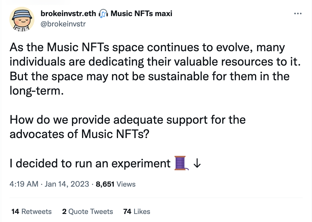Click the downward arrow emoji in tweet
312x222 pixels.
tap(197, 163)
